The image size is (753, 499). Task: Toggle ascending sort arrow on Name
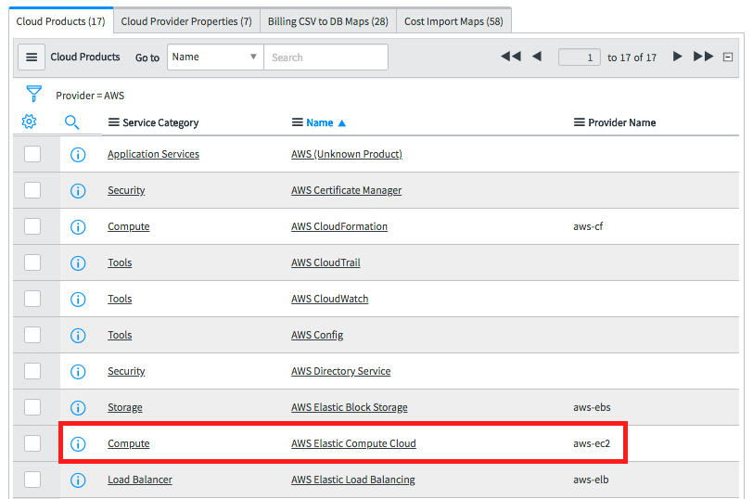pos(342,123)
